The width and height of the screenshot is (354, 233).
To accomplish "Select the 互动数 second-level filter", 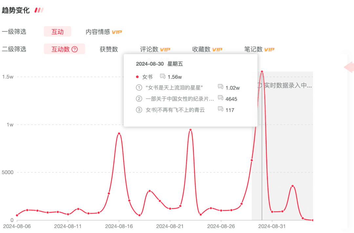I will click(x=64, y=49).
